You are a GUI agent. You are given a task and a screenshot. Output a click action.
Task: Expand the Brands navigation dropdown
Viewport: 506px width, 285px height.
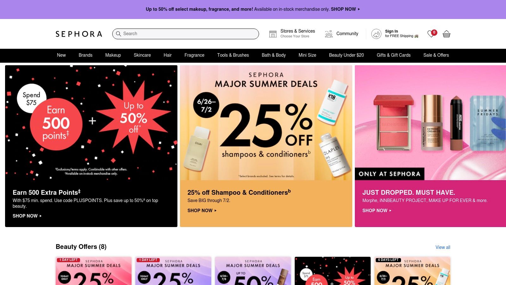(x=85, y=55)
